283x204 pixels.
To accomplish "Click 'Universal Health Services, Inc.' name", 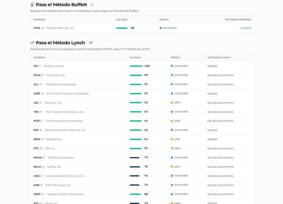I will point(65,176).
